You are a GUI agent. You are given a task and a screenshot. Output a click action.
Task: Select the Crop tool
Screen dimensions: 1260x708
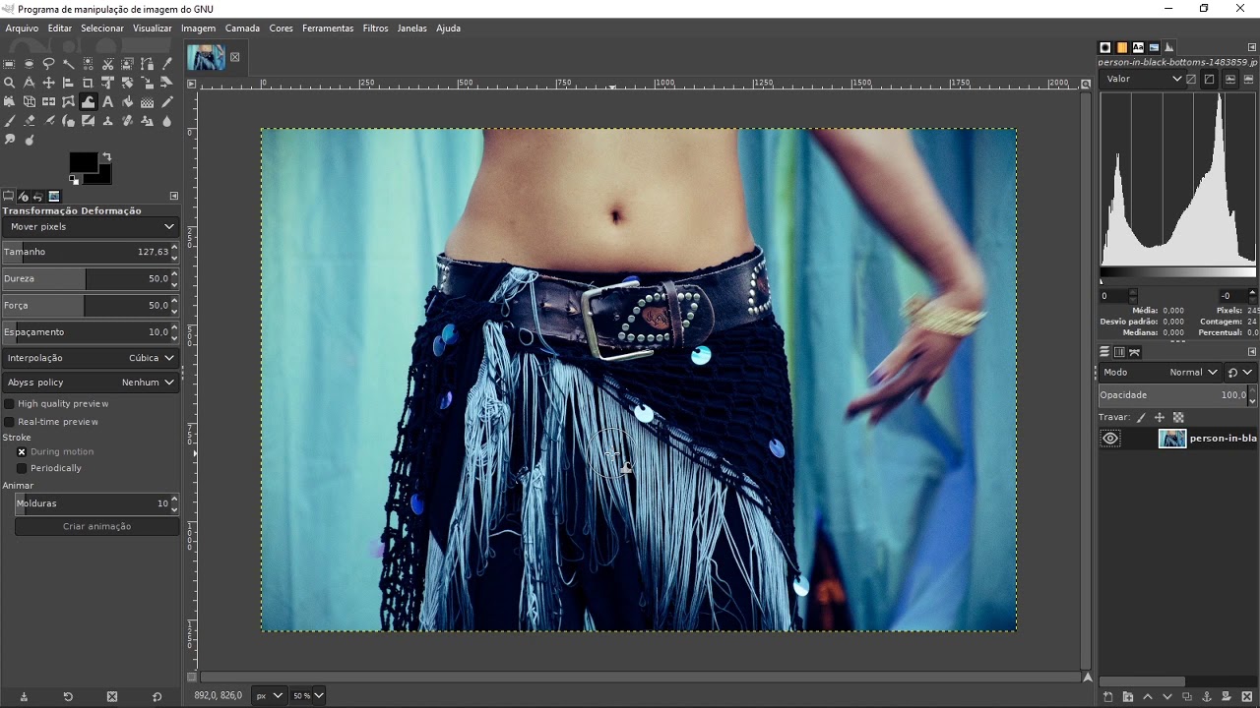point(88,83)
